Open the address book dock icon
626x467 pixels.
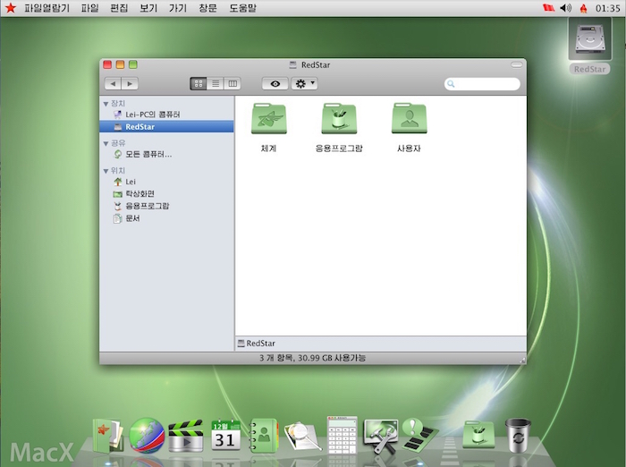(x=264, y=436)
